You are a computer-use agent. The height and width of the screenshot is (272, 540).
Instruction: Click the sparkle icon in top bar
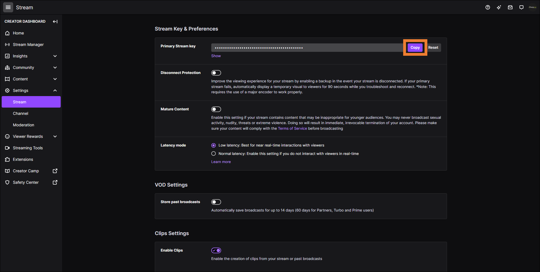[x=499, y=7]
